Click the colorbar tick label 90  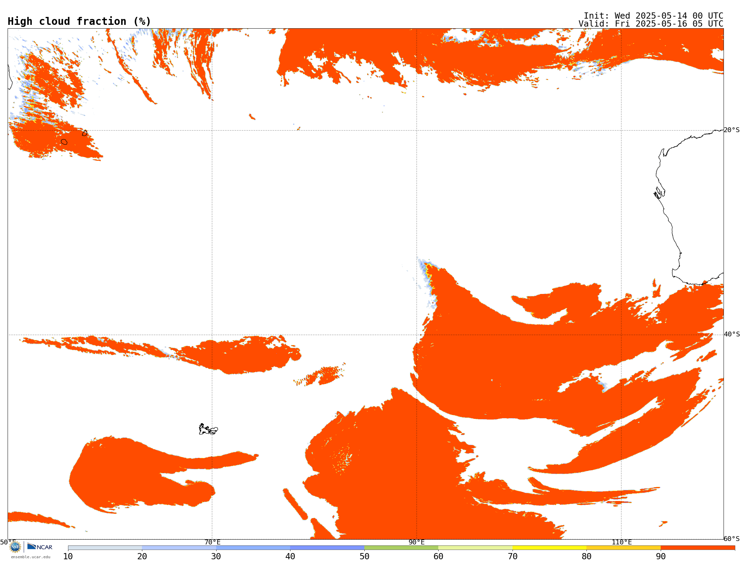click(x=661, y=557)
